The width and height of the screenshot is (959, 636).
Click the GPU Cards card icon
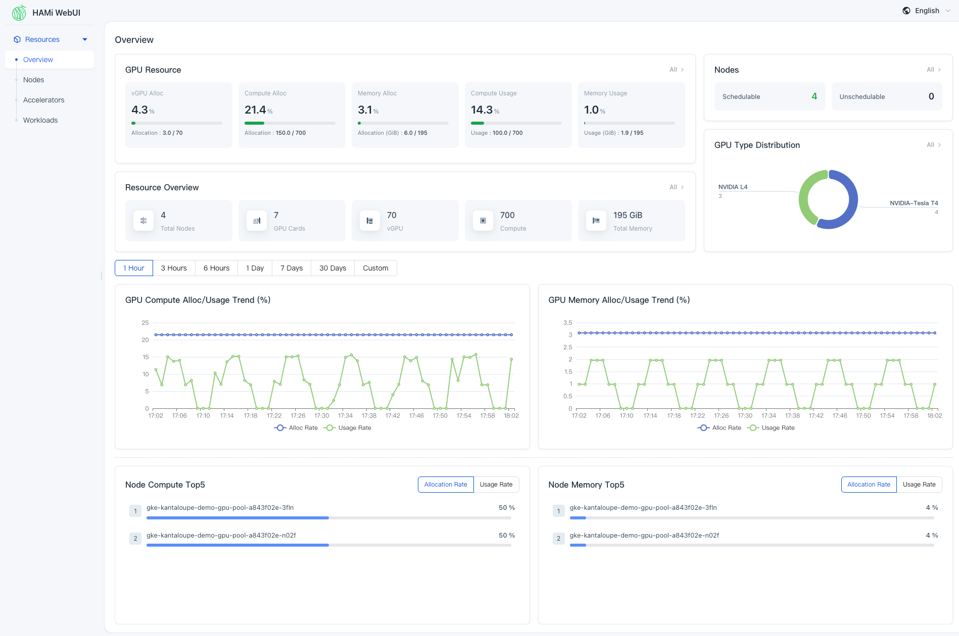tap(256, 221)
